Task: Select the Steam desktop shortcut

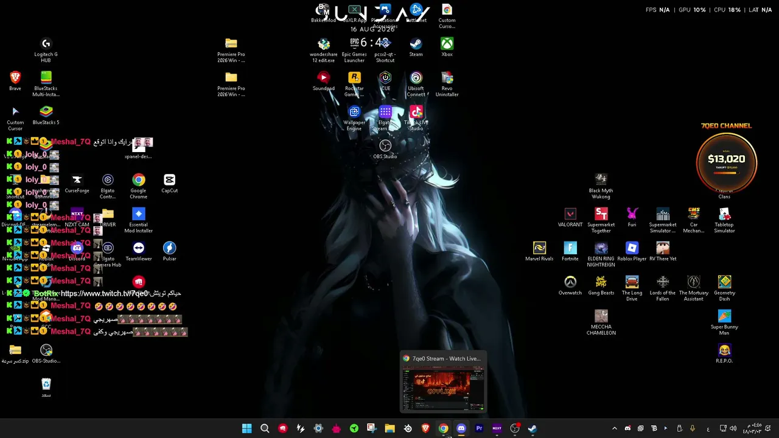Action: tap(416, 47)
